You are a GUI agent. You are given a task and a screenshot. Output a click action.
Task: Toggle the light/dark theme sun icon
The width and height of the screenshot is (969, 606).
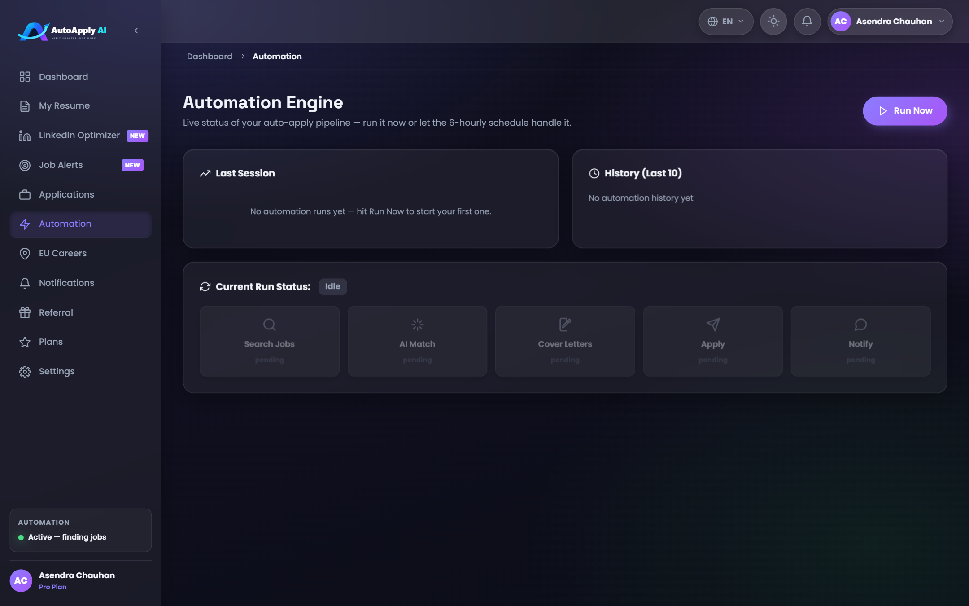point(773,22)
